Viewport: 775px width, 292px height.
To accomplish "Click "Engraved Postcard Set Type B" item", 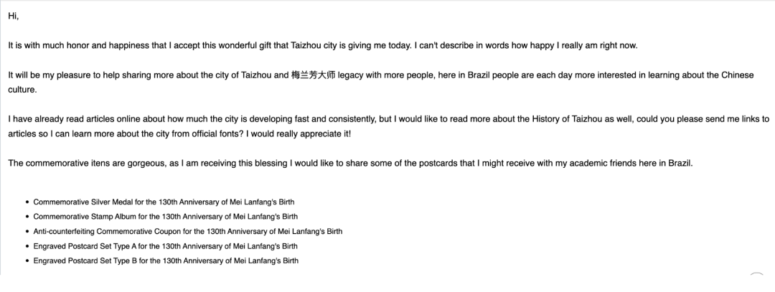I will [x=166, y=260].
